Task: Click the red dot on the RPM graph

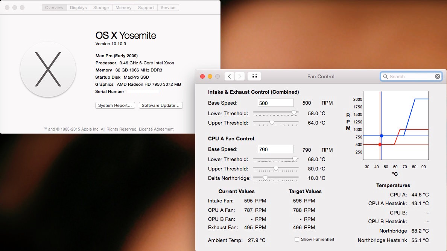Action: click(x=380, y=145)
